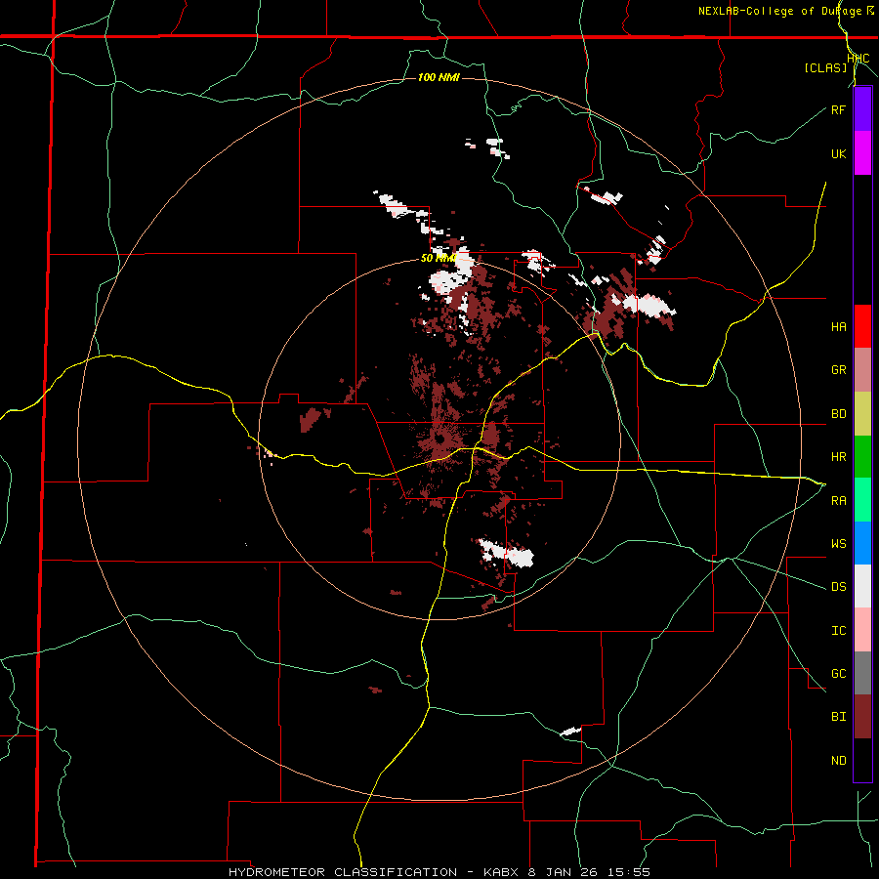Viewport: 879px width, 879px height.
Task: Click the dusty pink GR color swatch
Action: (862, 370)
